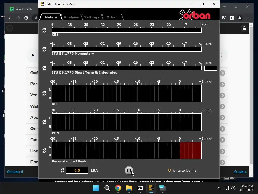Image resolution: width=258 pixels, height=194 pixels.
Task: Show hidden system tray icons
Action: coord(219,188)
